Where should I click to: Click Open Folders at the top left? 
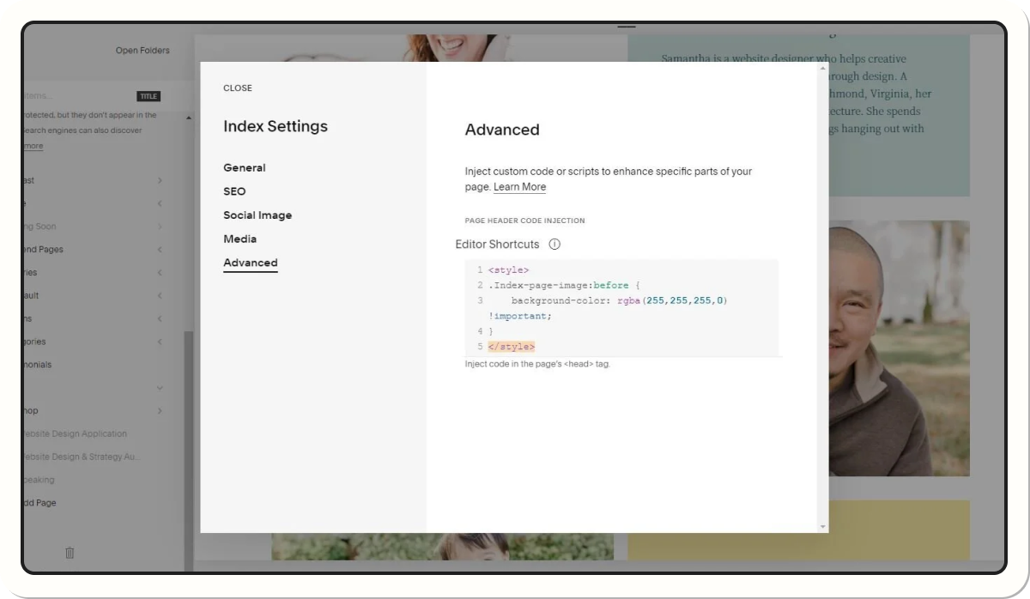pos(142,50)
